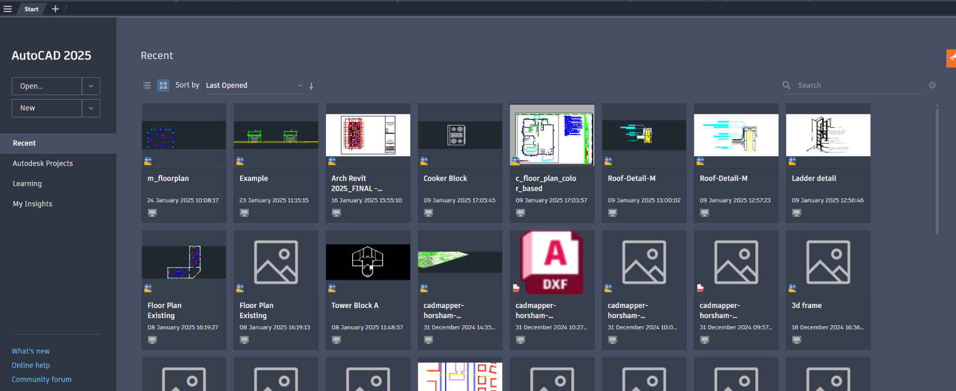Click the date "08 January 2025 16:19:13"
The width and height of the screenshot is (956, 391).
tap(275, 327)
